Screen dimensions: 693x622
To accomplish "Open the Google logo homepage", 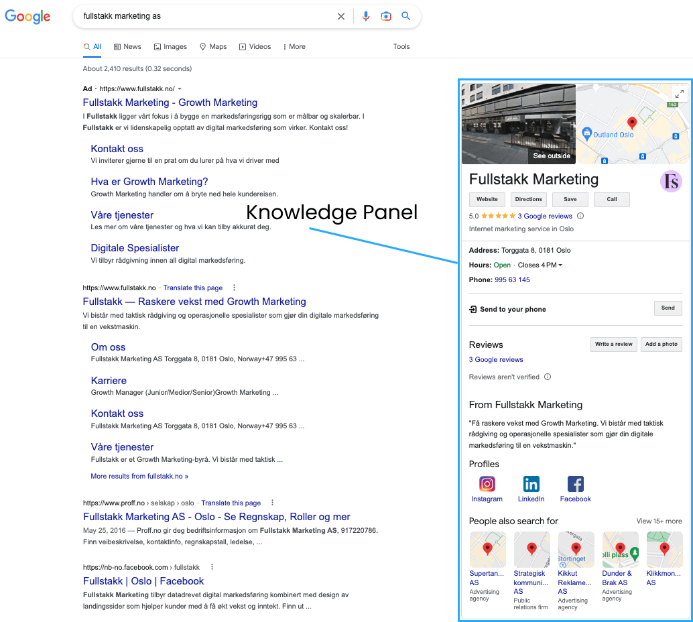I will (x=27, y=16).
